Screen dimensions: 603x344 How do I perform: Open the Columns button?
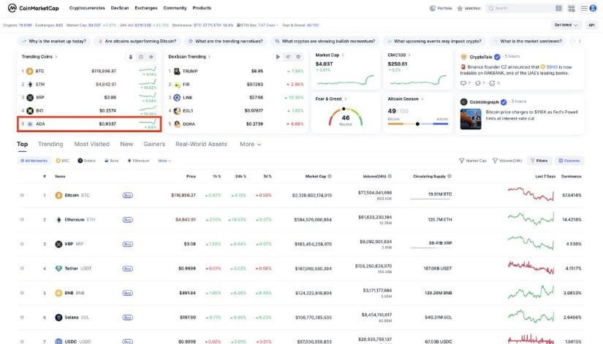coord(569,161)
